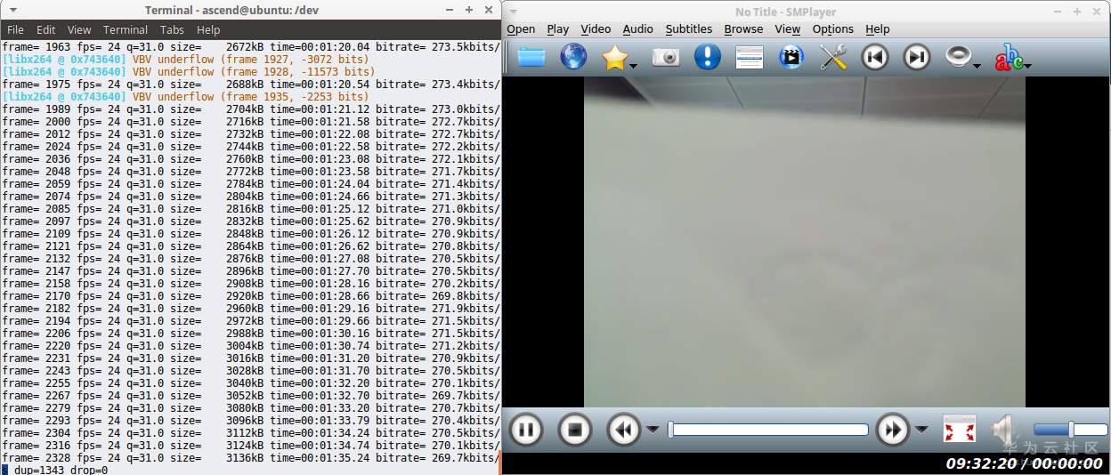Open the SMPlayer Options menu
The image size is (1111, 475).
point(833,29)
